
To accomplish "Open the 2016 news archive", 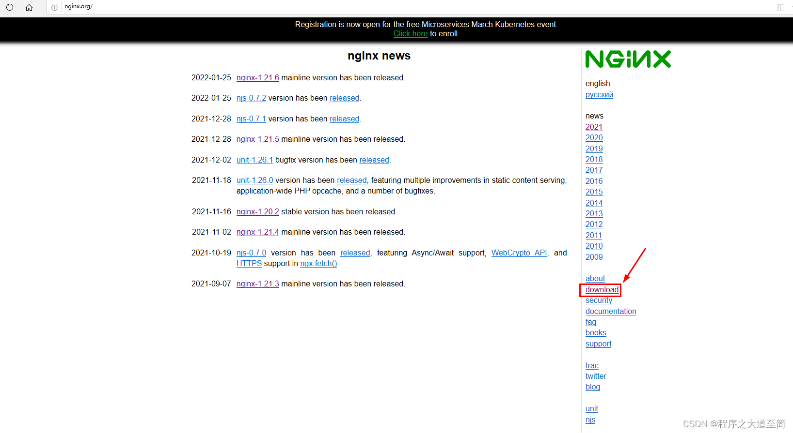I will click(x=594, y=181).
